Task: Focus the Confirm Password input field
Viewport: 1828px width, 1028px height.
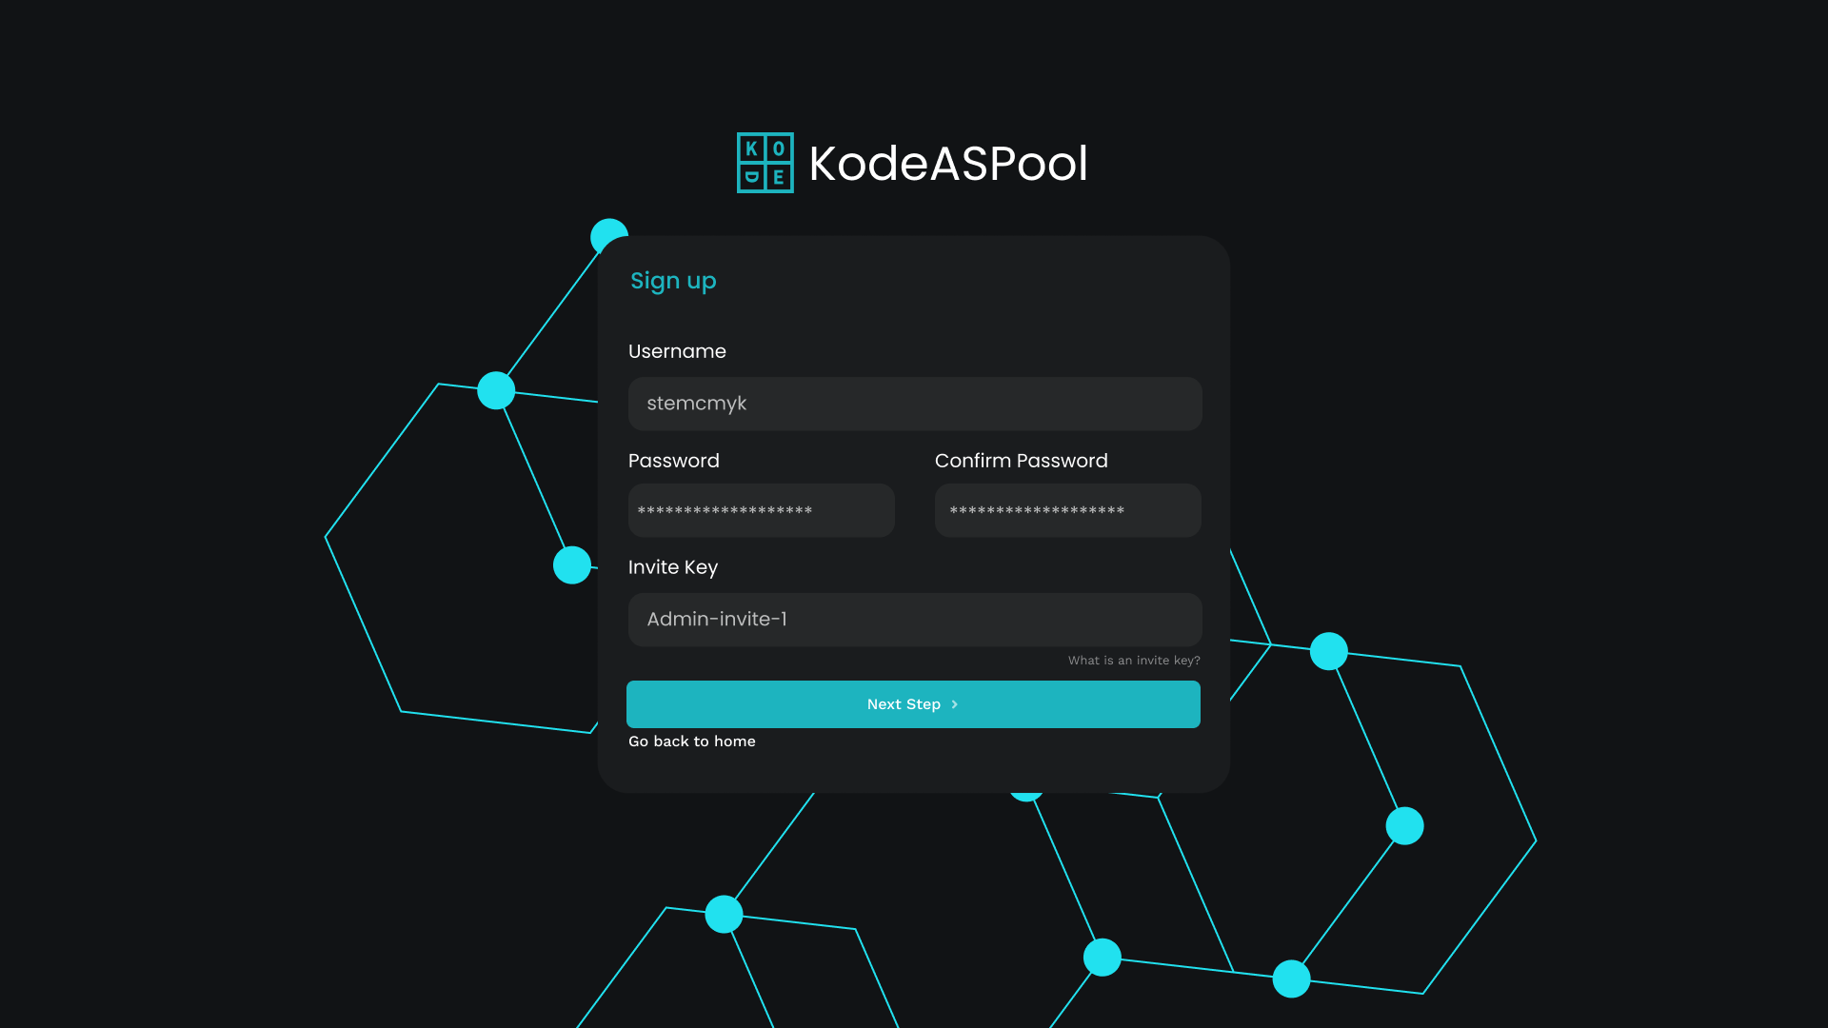Action: pyautogui.click(x=1067, y=510)
